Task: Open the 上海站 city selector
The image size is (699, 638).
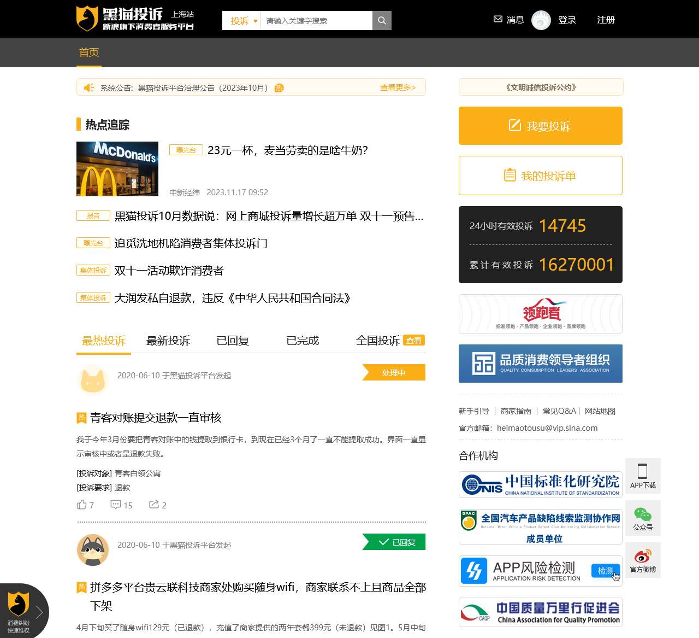Action: (x=182, y=14)
